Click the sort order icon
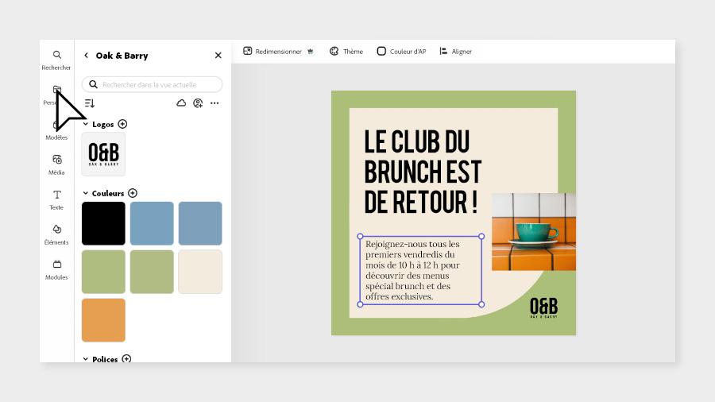715x402 pixels. point(89,103)
